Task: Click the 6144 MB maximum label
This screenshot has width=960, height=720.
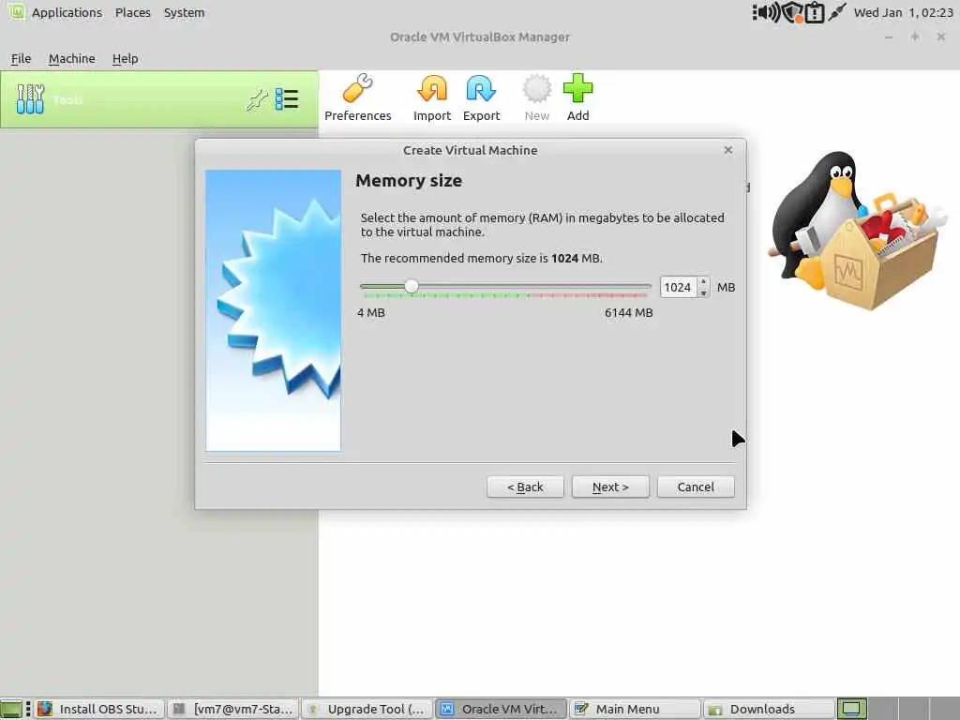Action: click(x=629, y=313)
